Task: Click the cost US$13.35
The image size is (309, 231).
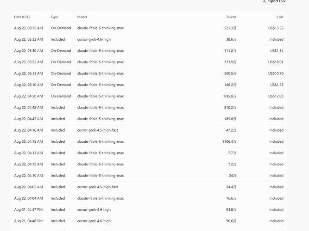Action: [x=276, y=28]
